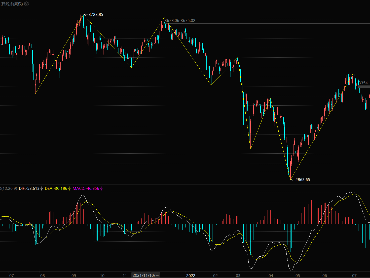The image size is (370, 278).
Task: Click the 05 month marker on time axis
Action: tap(298, 275)
